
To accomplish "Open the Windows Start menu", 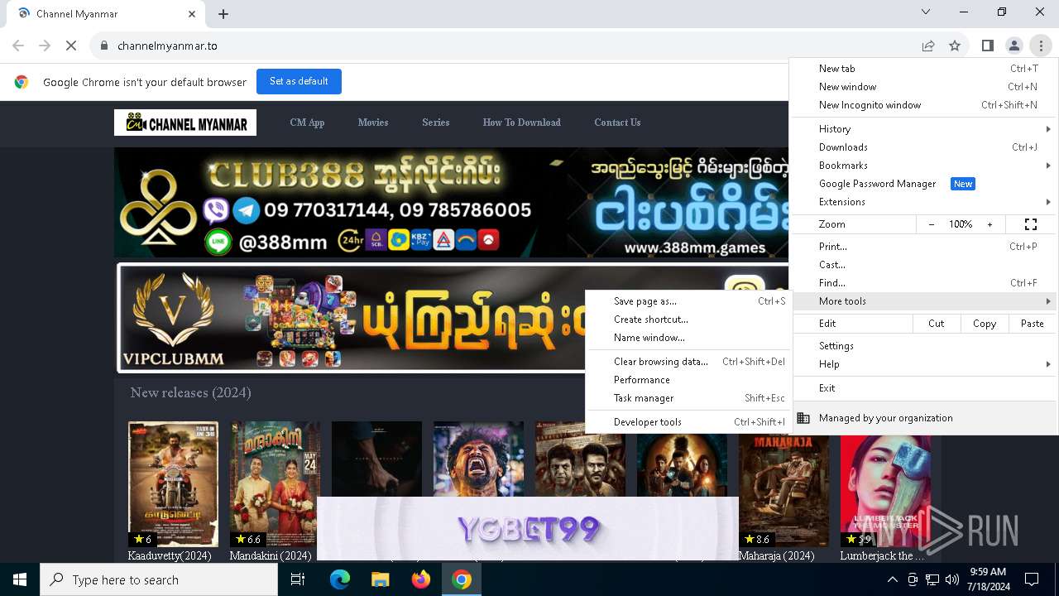I will click(x=20, y=579).
